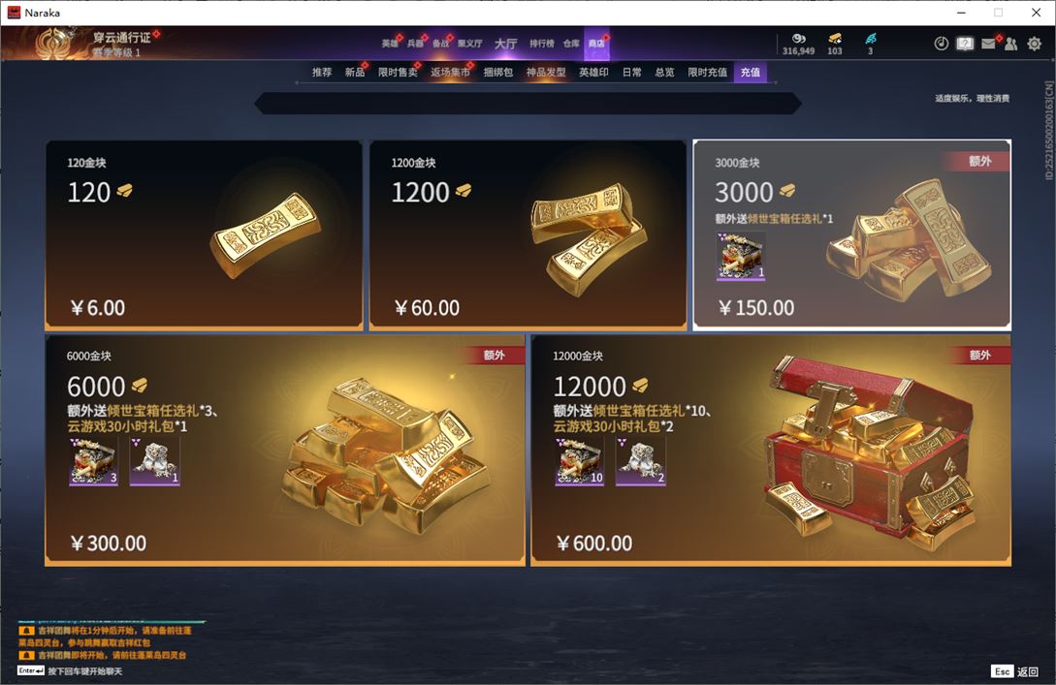The height and width of the screenshot is (685, 1056).
Task: Switch to the 大厅 lobby tab
Action: 506,44
